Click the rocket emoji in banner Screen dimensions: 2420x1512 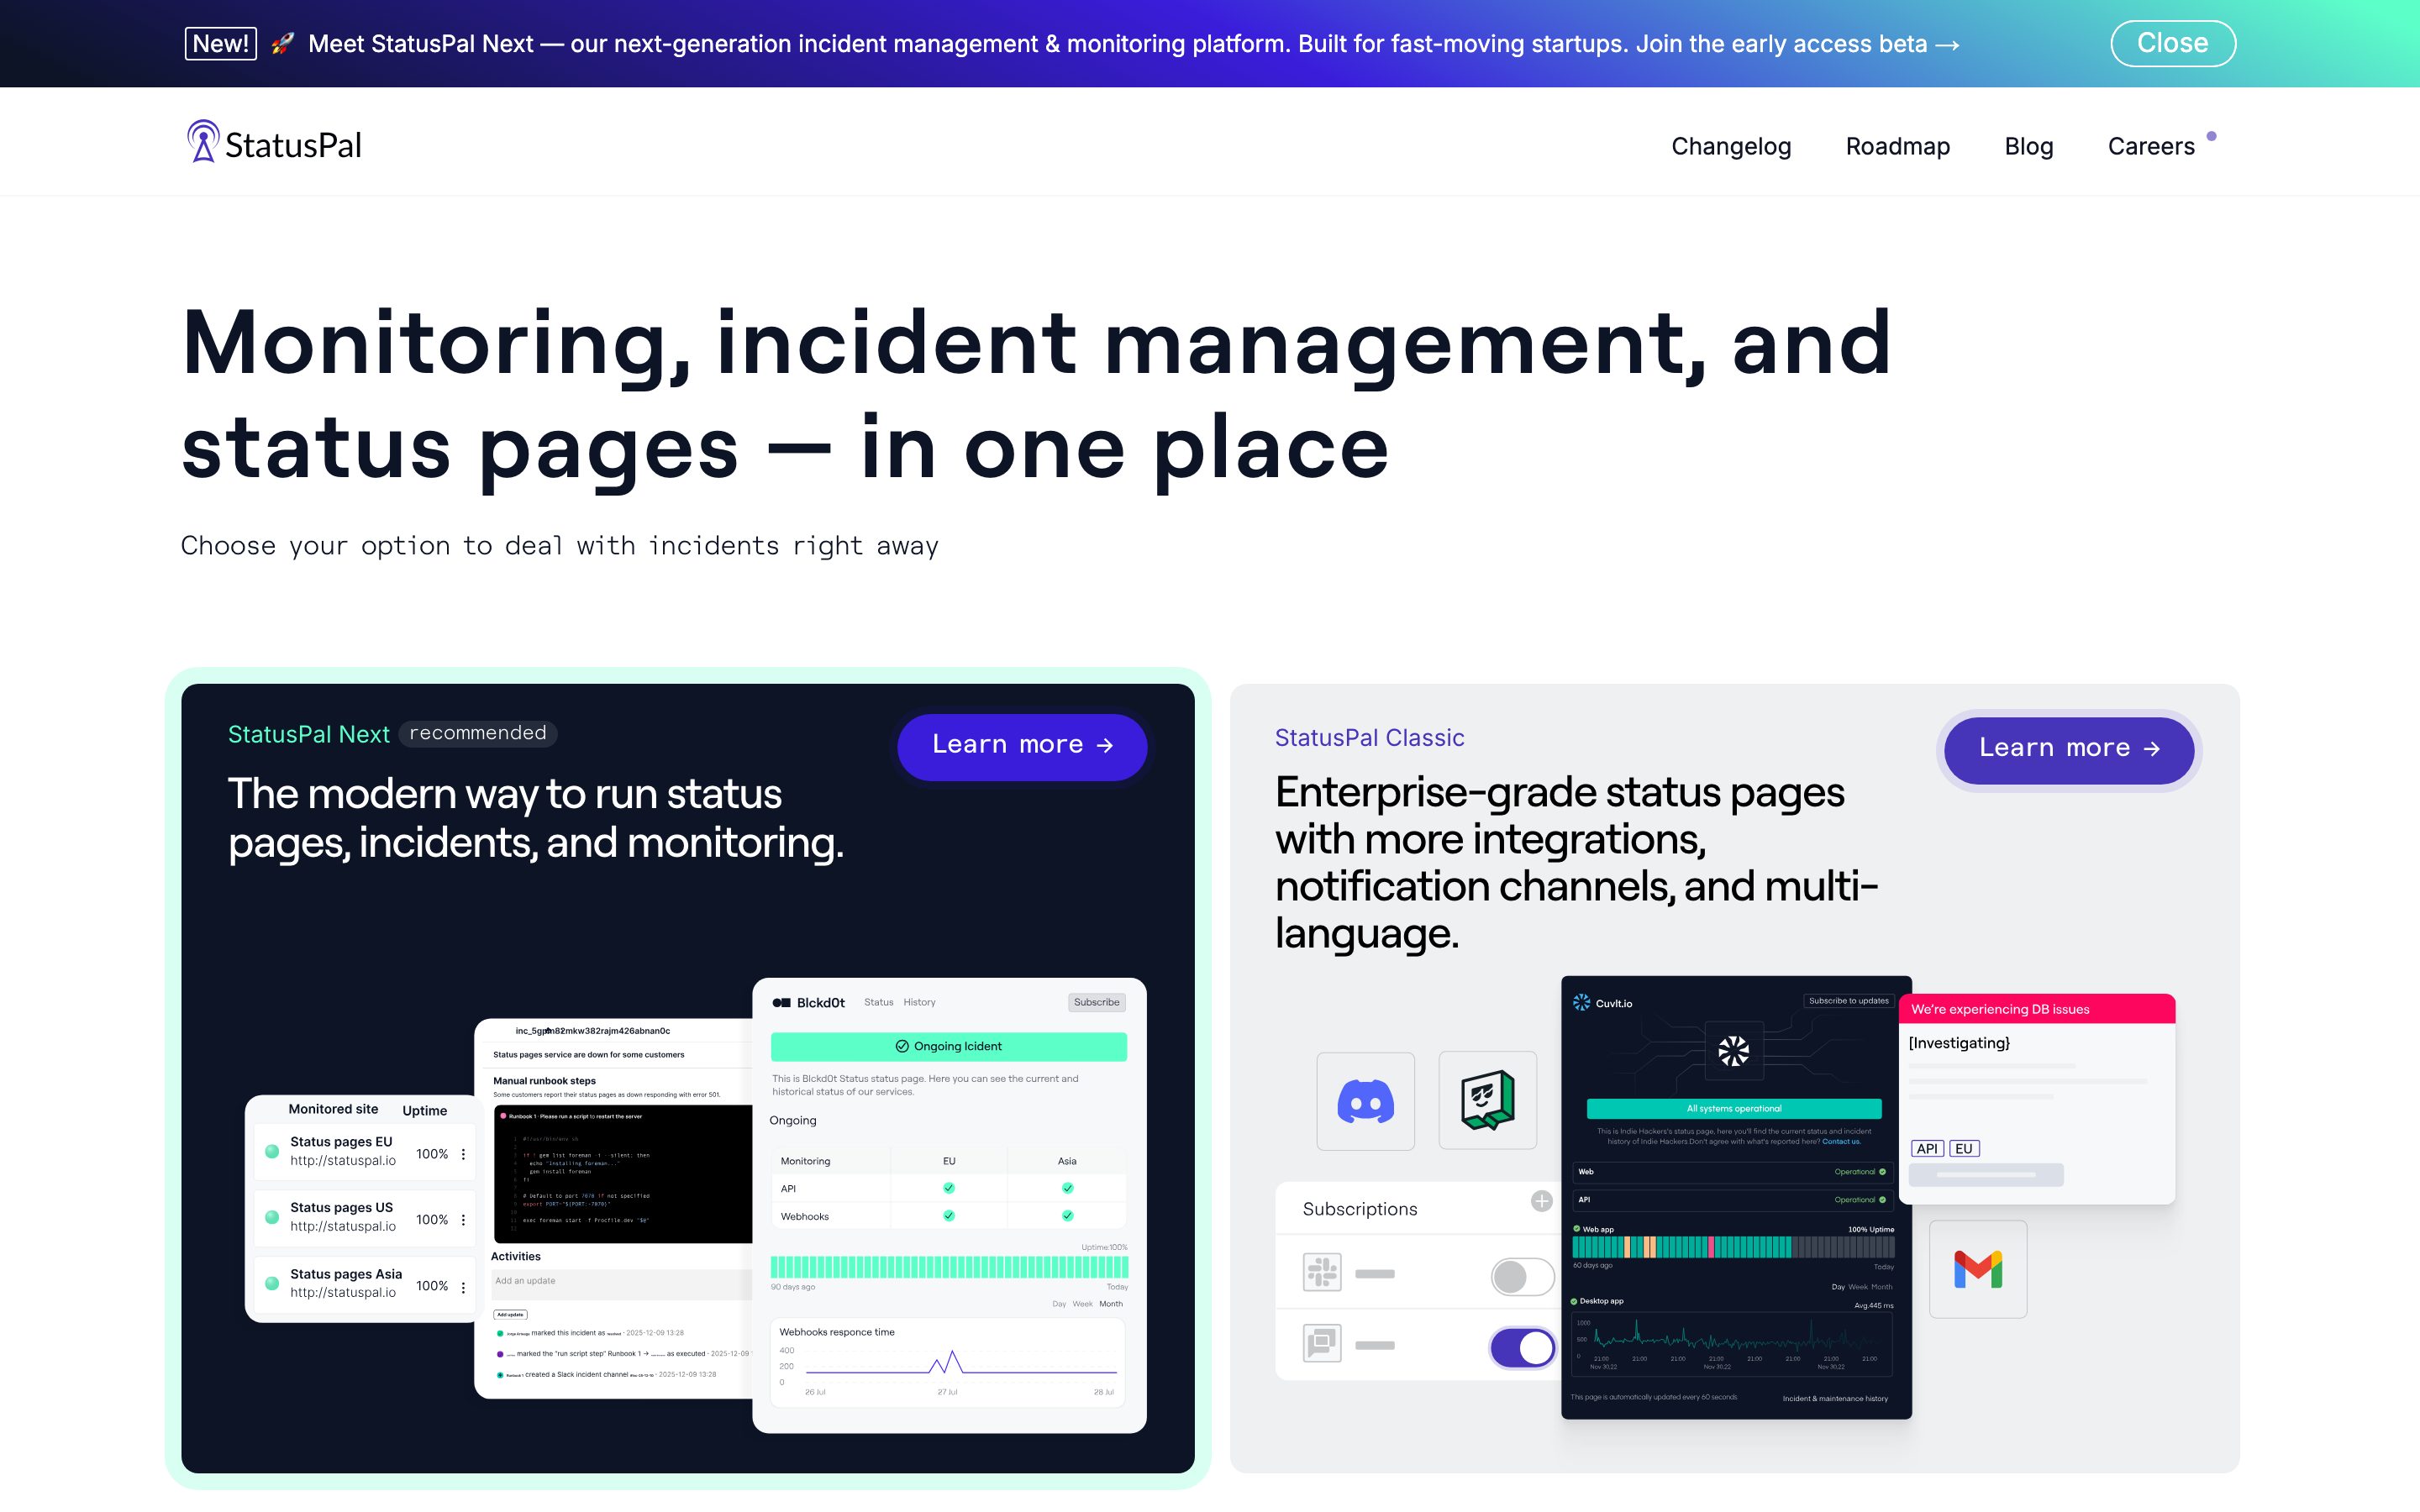282,43
